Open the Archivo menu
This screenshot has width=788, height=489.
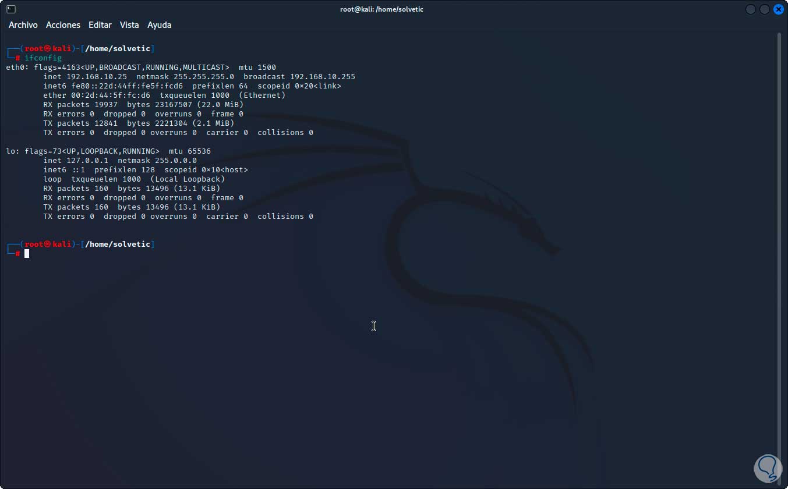tap(23, 25)
